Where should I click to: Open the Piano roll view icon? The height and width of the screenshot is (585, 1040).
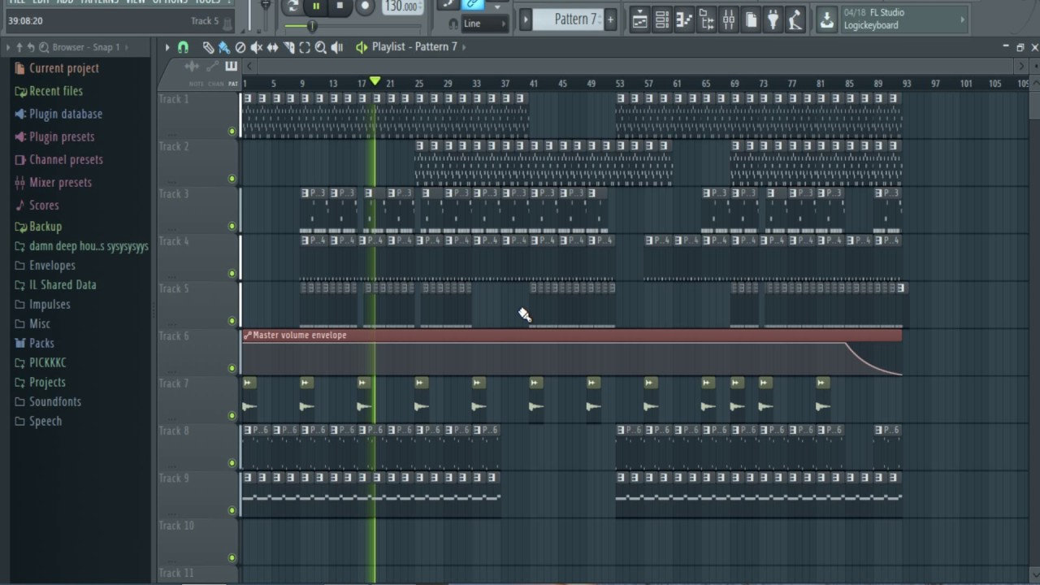(x=684, y=19)
